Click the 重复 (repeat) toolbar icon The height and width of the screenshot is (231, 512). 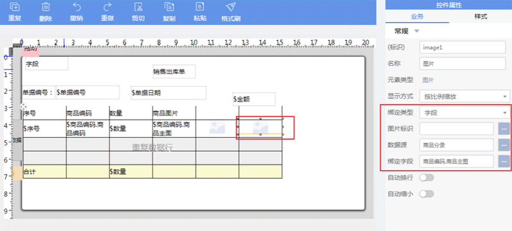pyautogui.click(x=15, y=7)
